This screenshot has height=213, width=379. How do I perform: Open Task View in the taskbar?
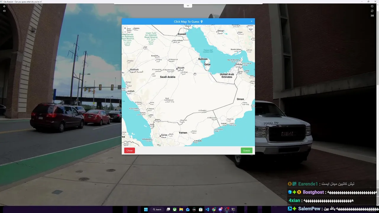click(168, 209)
